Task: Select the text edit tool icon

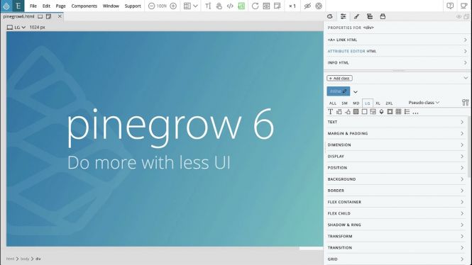Action: (x=208, y=6)
